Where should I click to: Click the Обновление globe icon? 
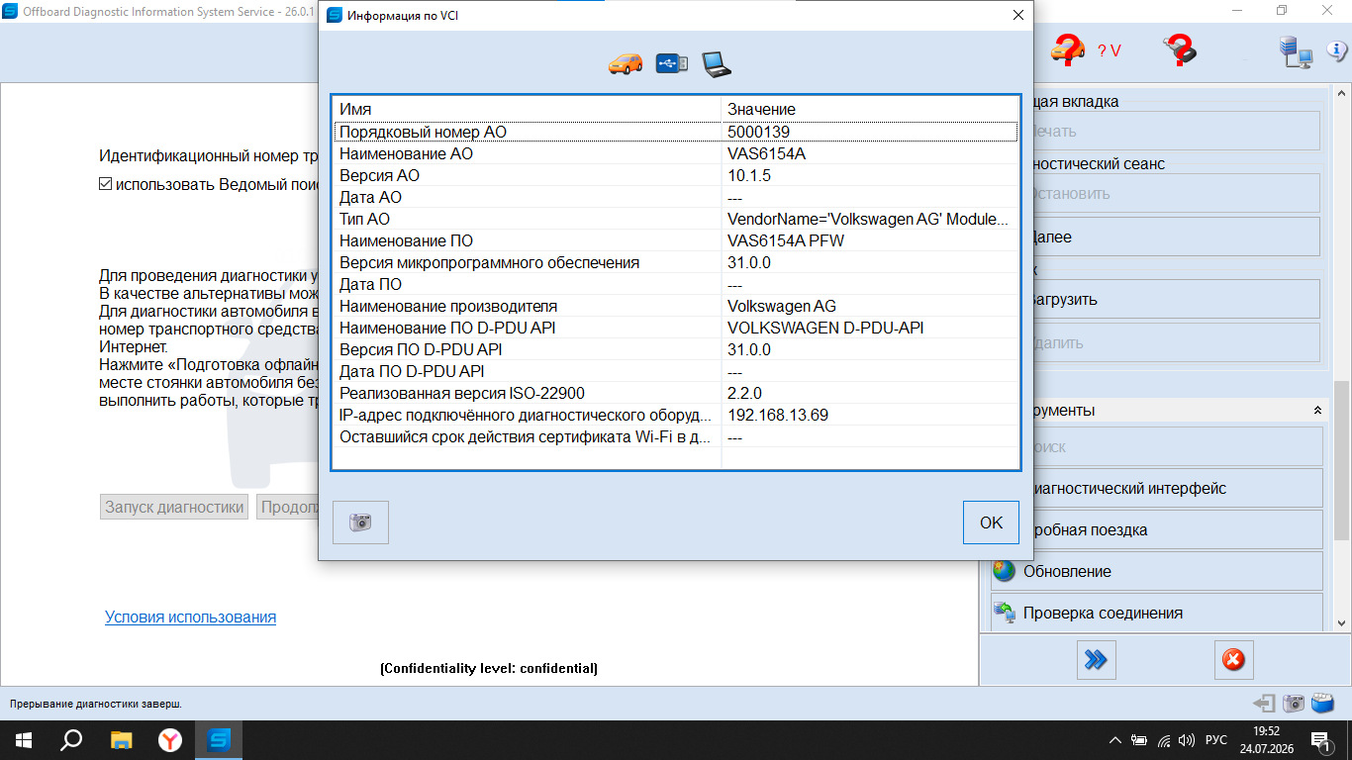tap(1005, 571)
